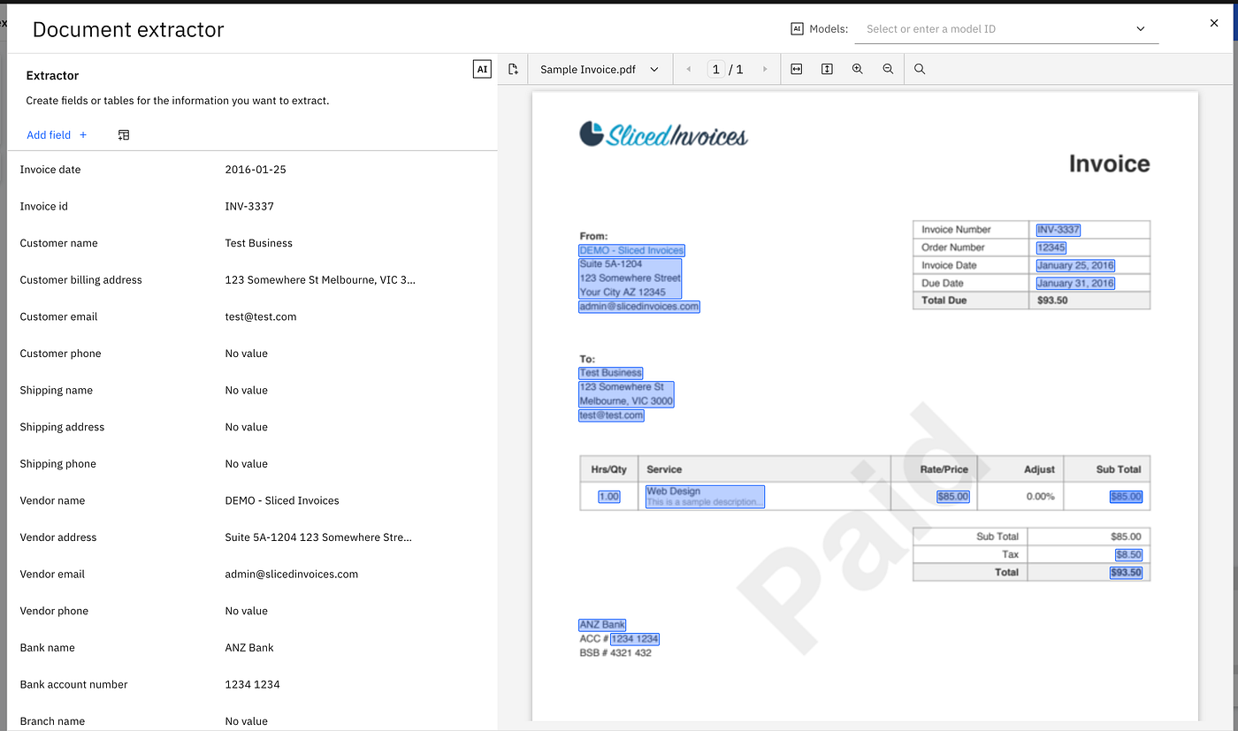Click highlighted Web Design service in invoice
The width and height of the screenshot is (1238, 731).
coord(705,496)
